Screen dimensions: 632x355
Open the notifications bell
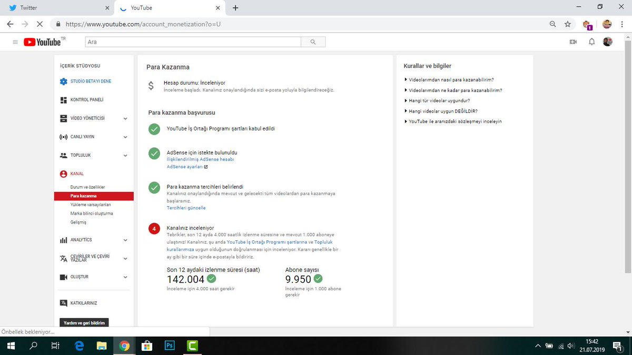pos(591,42)
